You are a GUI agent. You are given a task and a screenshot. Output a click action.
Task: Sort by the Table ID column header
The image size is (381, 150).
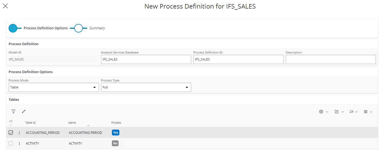tap(30, 123)
